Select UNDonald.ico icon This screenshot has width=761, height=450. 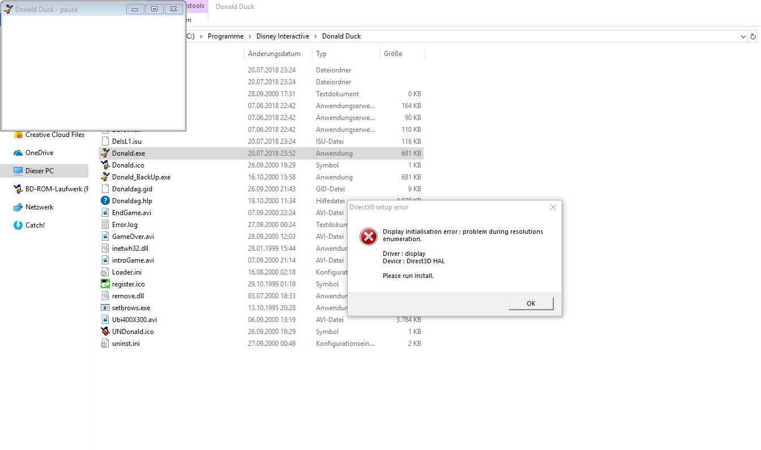[105, 332]
